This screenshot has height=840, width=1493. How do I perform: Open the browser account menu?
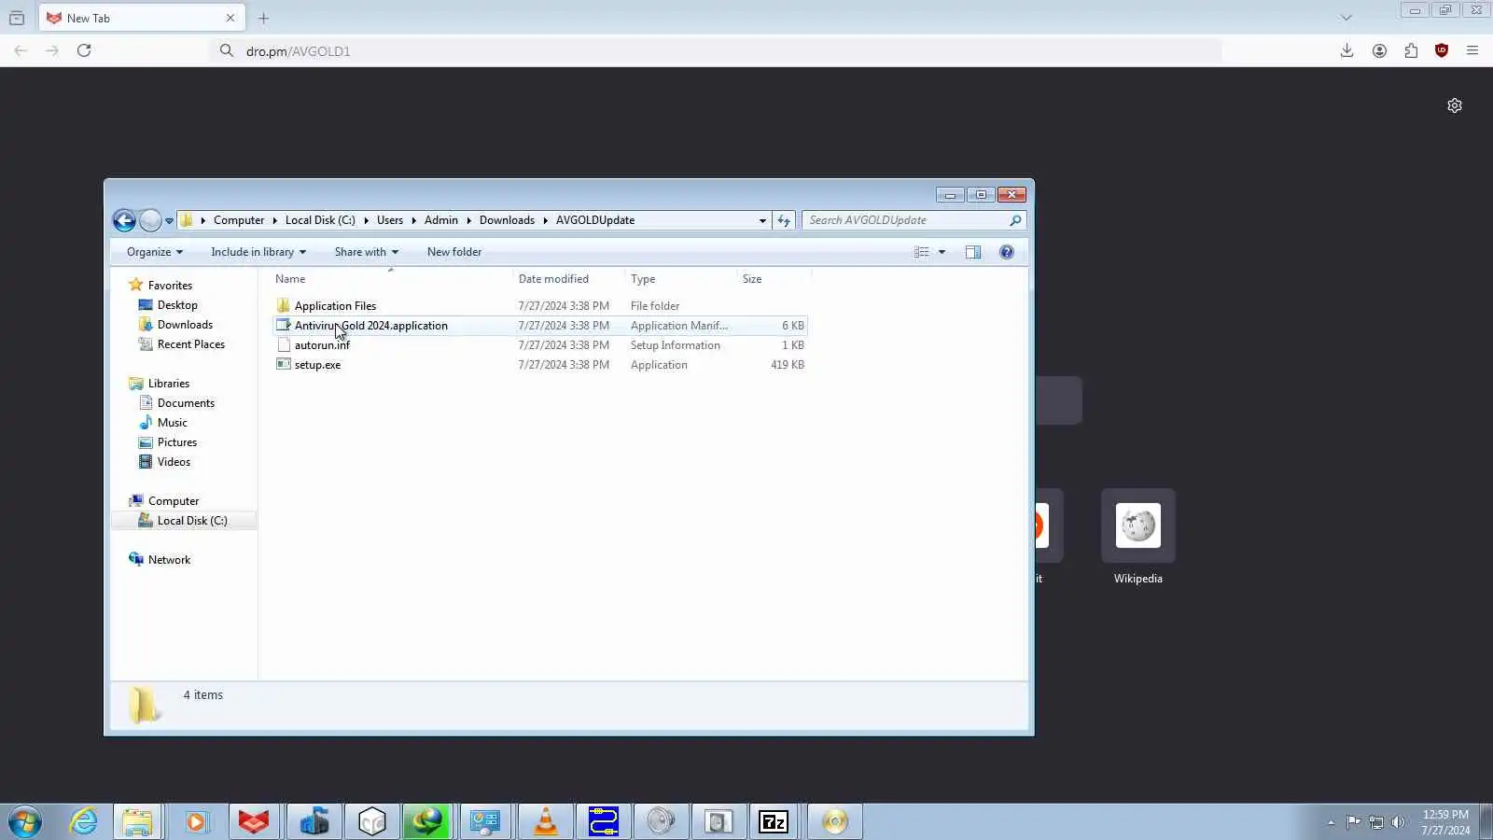(x=1379, y=50)
